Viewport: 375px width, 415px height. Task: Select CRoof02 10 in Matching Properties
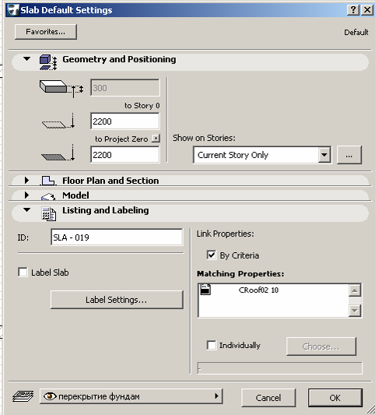(258, 290)
